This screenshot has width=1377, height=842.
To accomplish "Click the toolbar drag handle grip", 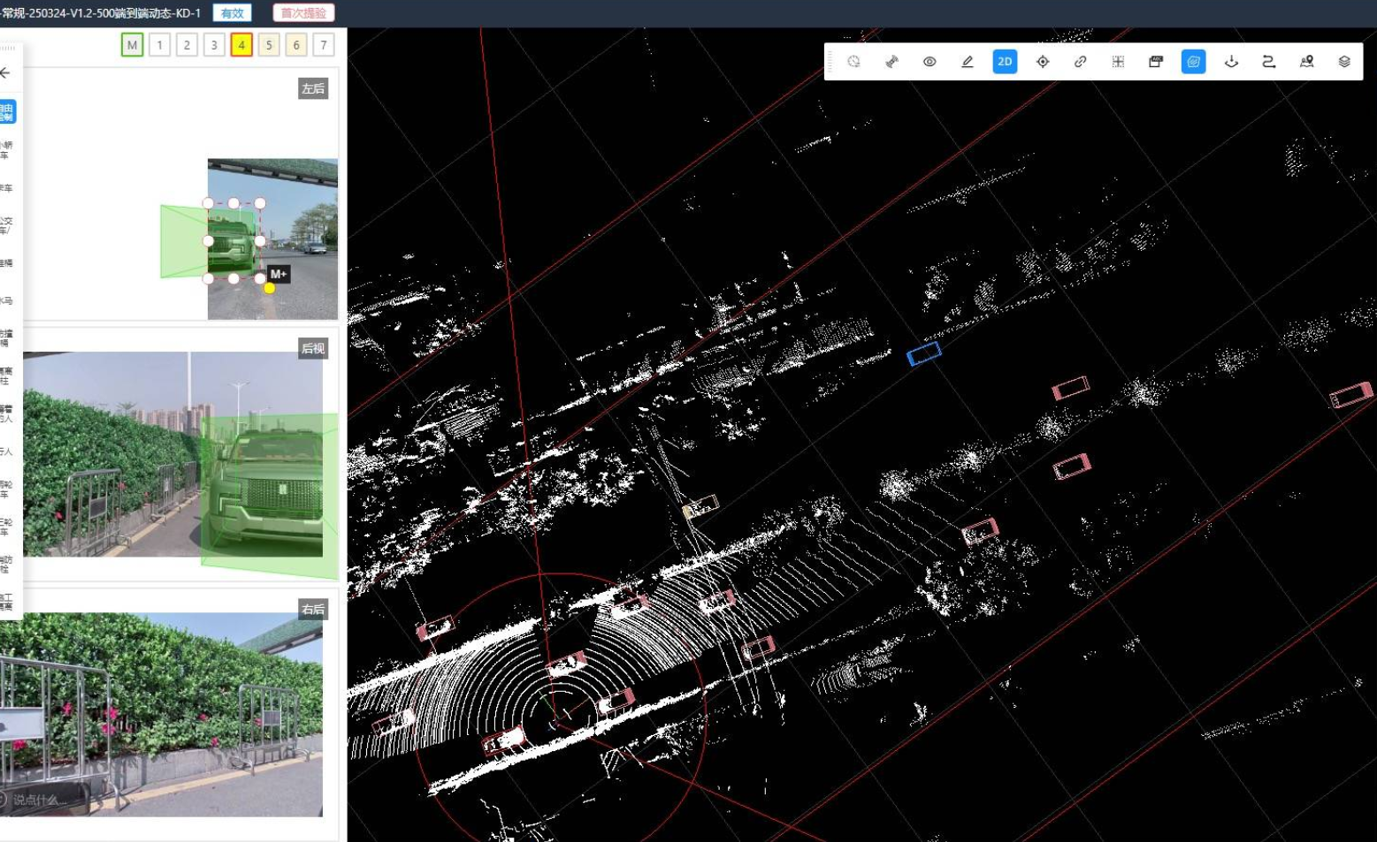I will click(x=830, y=62).
